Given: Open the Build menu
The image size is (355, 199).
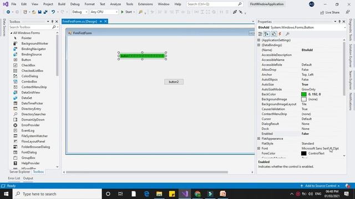Looking at the screenshot, I should click(x=62, y=4).
